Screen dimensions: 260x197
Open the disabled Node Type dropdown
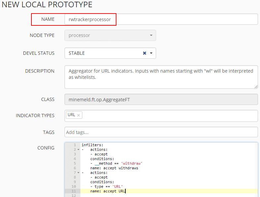(110, 35)
